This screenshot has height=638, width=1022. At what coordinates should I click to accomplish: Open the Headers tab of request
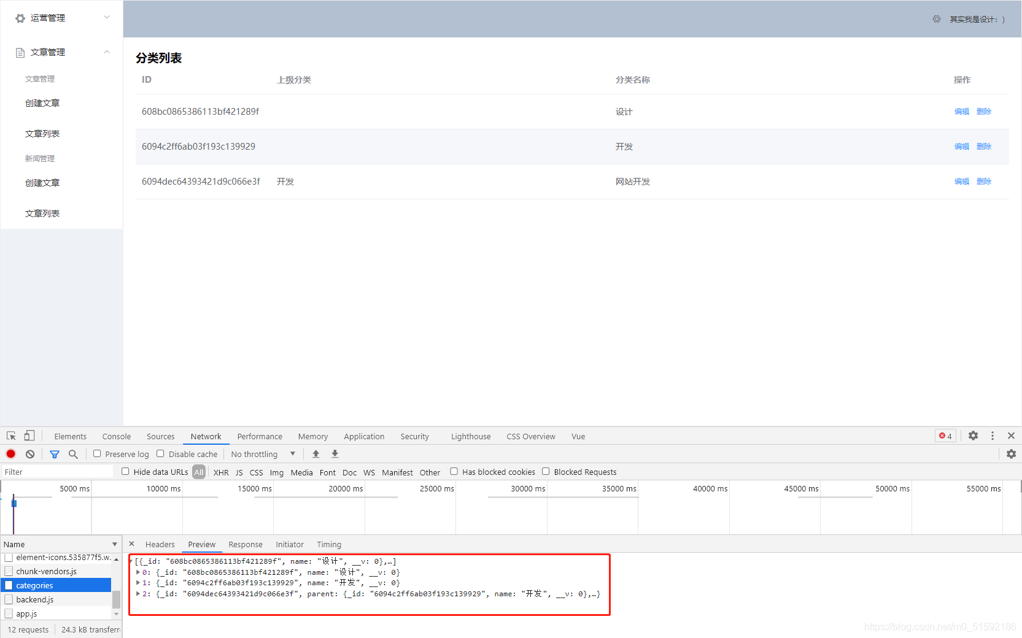coord(160,544)
